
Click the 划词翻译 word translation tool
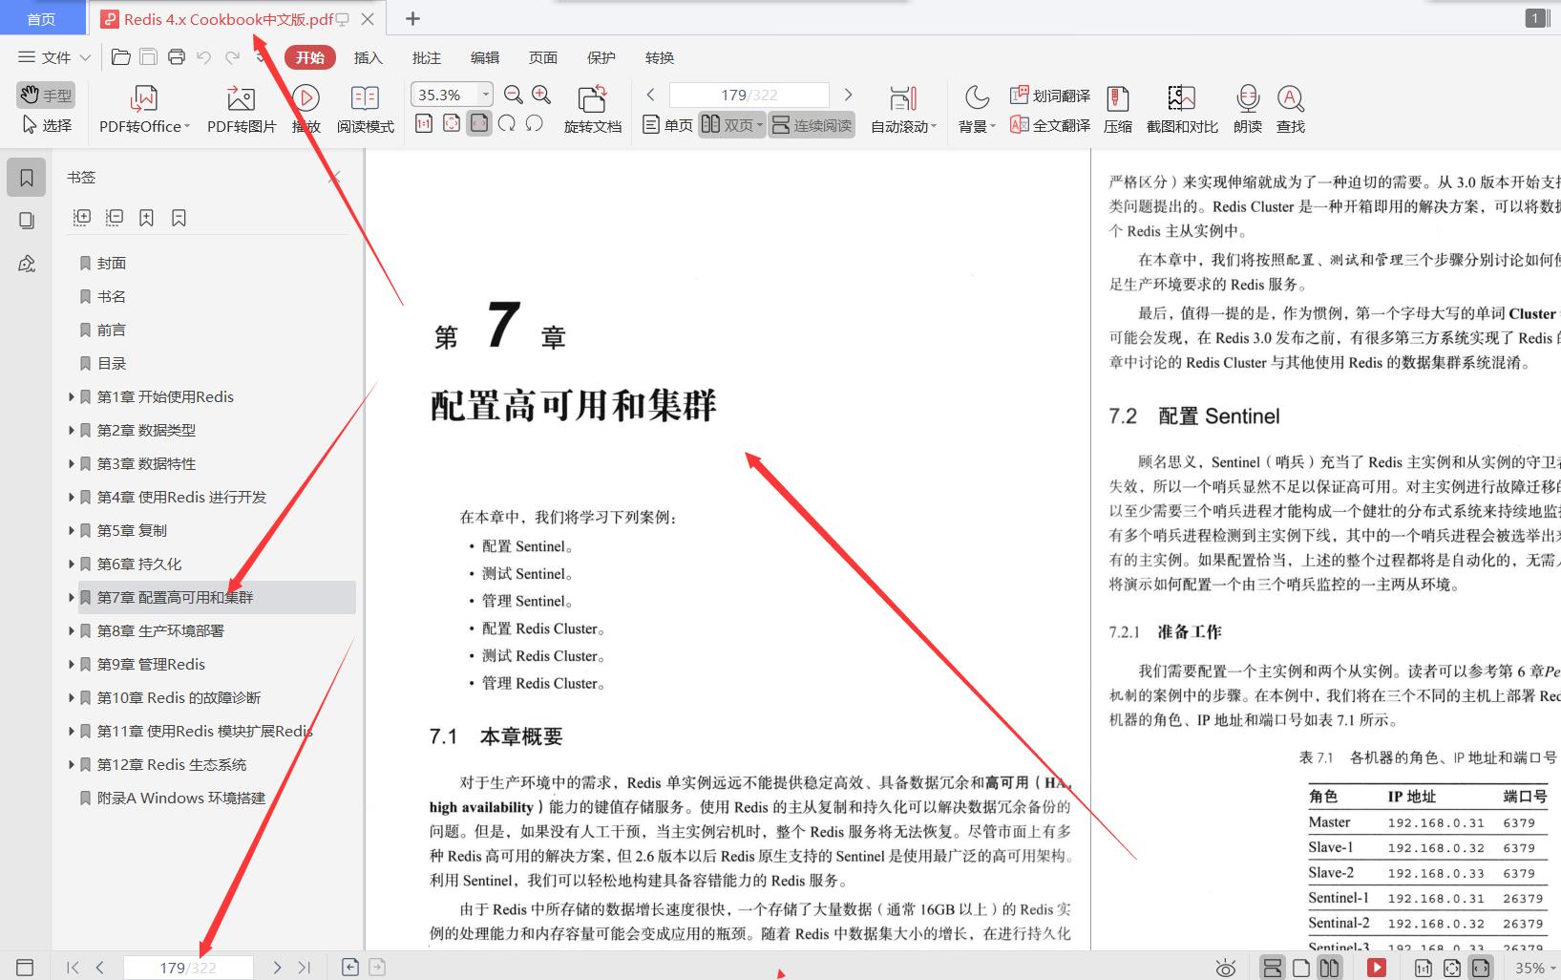point(1050,96)
